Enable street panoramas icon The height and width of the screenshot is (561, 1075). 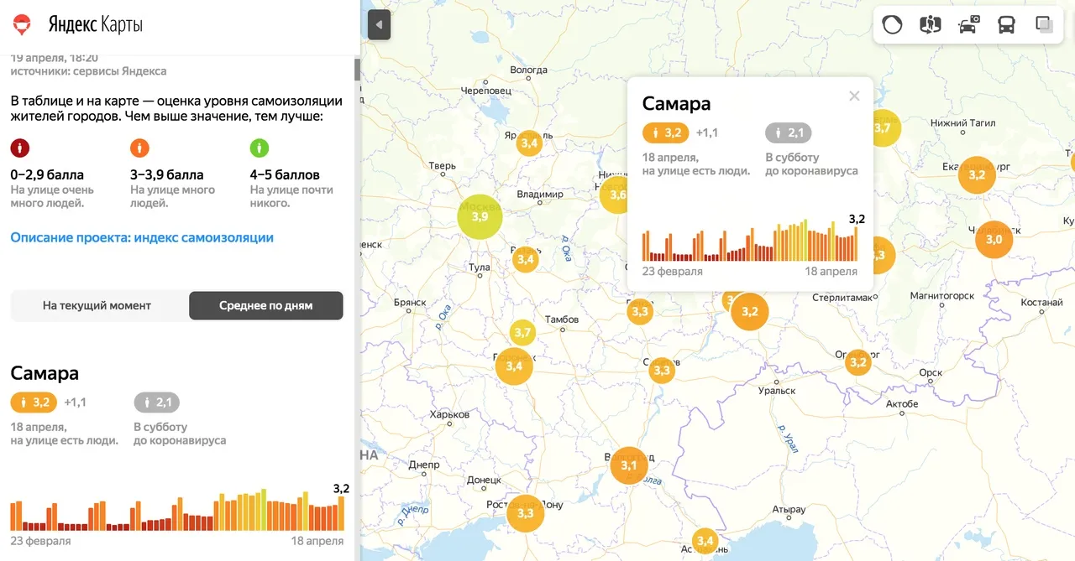(931, 25)
